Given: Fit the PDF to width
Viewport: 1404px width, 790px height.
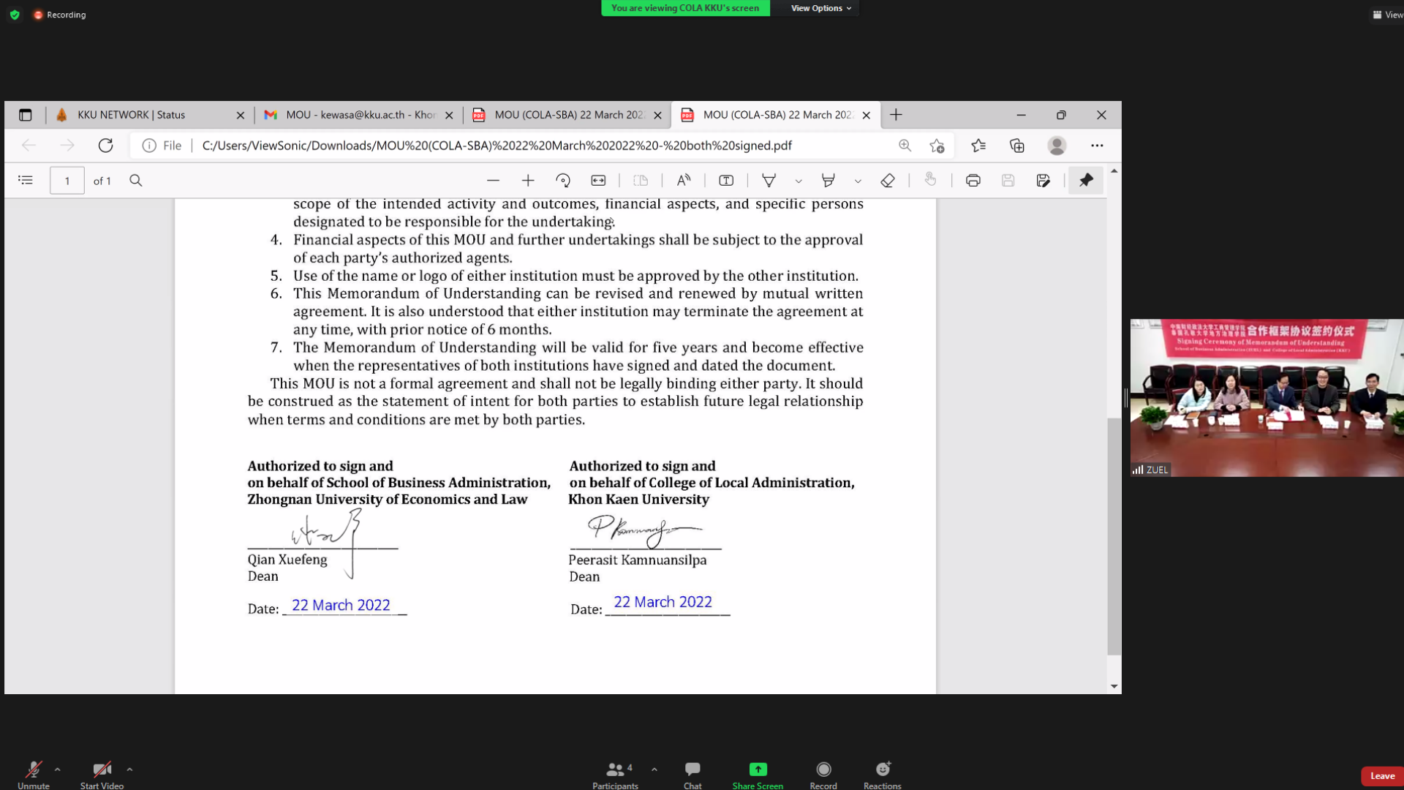Looking at the screenshot, I should 598,180.
